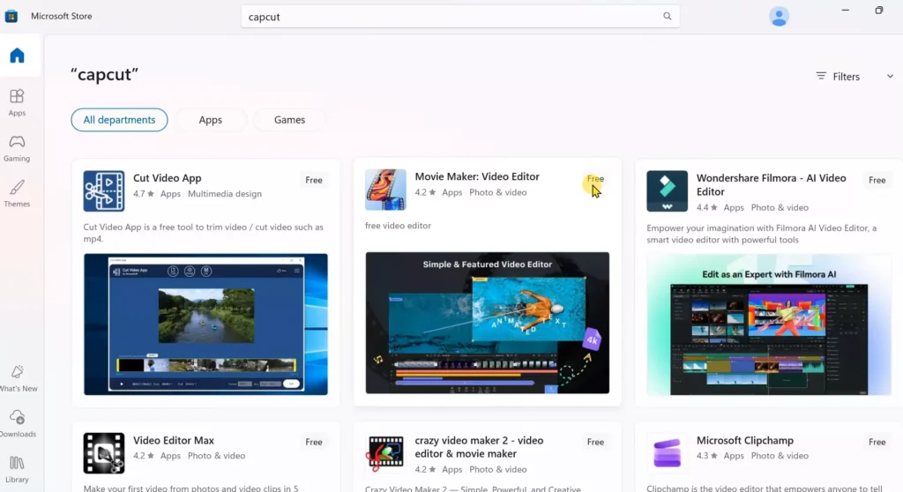Click the crazy video maker 2 icon
The width and height of the screenshot is (903, 492).
[385, 453]
